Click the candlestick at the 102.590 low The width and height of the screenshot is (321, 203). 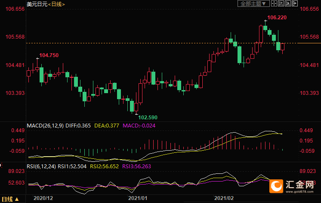coord(136,107)
